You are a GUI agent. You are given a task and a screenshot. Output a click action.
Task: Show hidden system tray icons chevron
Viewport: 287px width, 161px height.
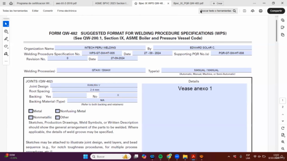point(229,157)
